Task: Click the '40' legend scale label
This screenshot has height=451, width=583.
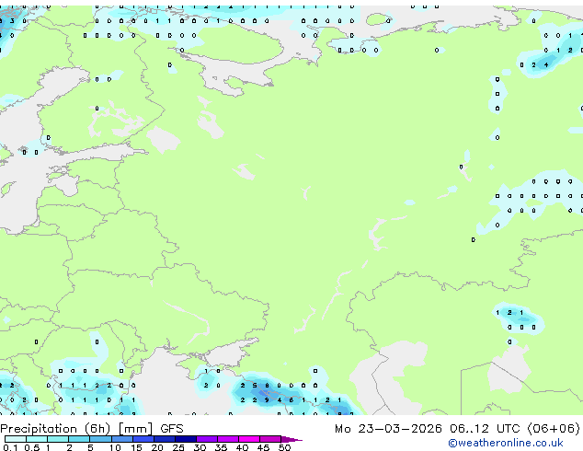Action: [x=243, y=447]
